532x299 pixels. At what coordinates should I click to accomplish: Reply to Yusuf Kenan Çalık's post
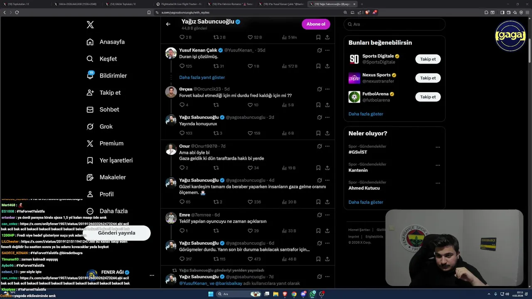point(182,66)
